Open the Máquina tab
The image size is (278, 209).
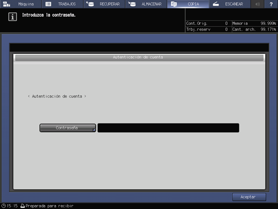[x=20, y=4]
